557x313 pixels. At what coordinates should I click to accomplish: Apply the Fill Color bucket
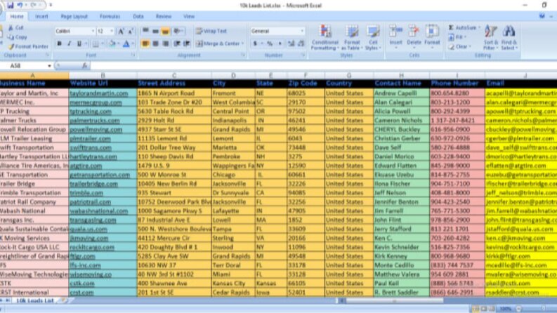pos(112,44)
